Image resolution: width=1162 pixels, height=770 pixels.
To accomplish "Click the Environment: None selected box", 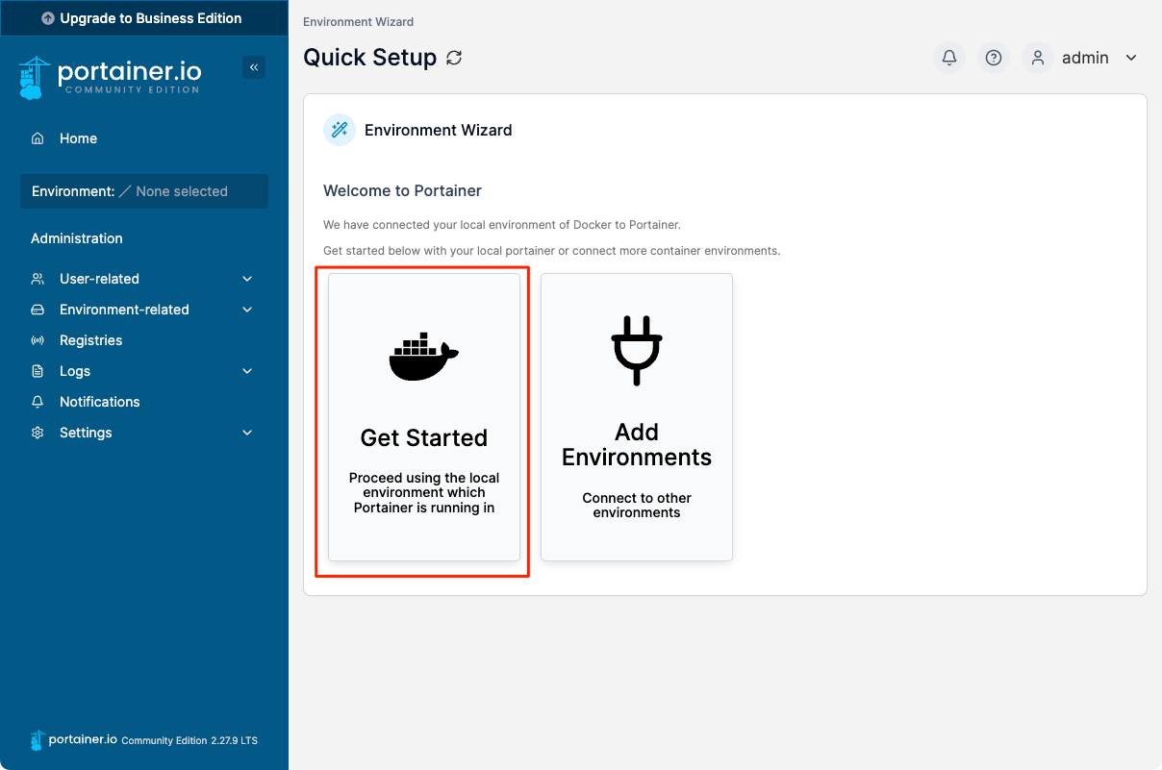I will 144,191.
